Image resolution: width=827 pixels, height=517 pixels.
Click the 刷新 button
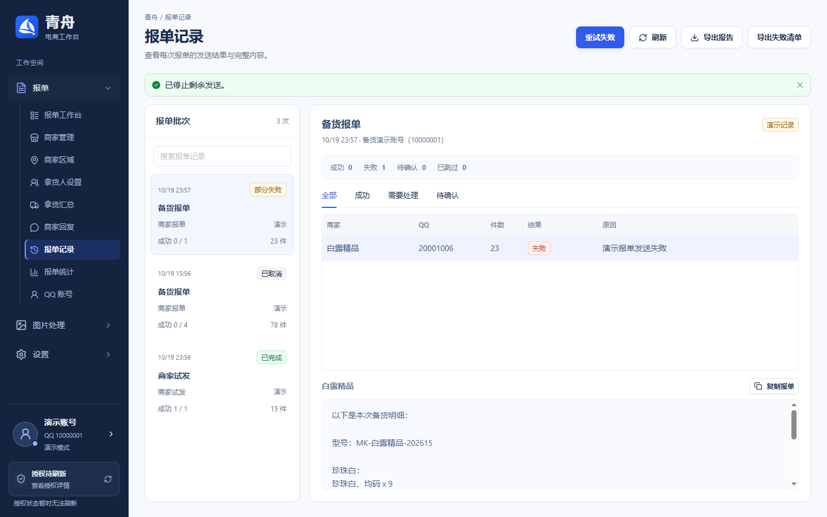click(x=652, y=37)
